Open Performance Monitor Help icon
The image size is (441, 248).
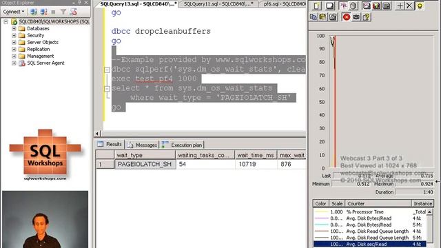[366, 17]
